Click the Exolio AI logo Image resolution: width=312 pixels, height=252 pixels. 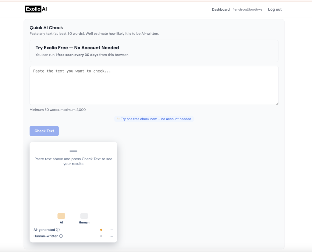(x=36, y=9)
